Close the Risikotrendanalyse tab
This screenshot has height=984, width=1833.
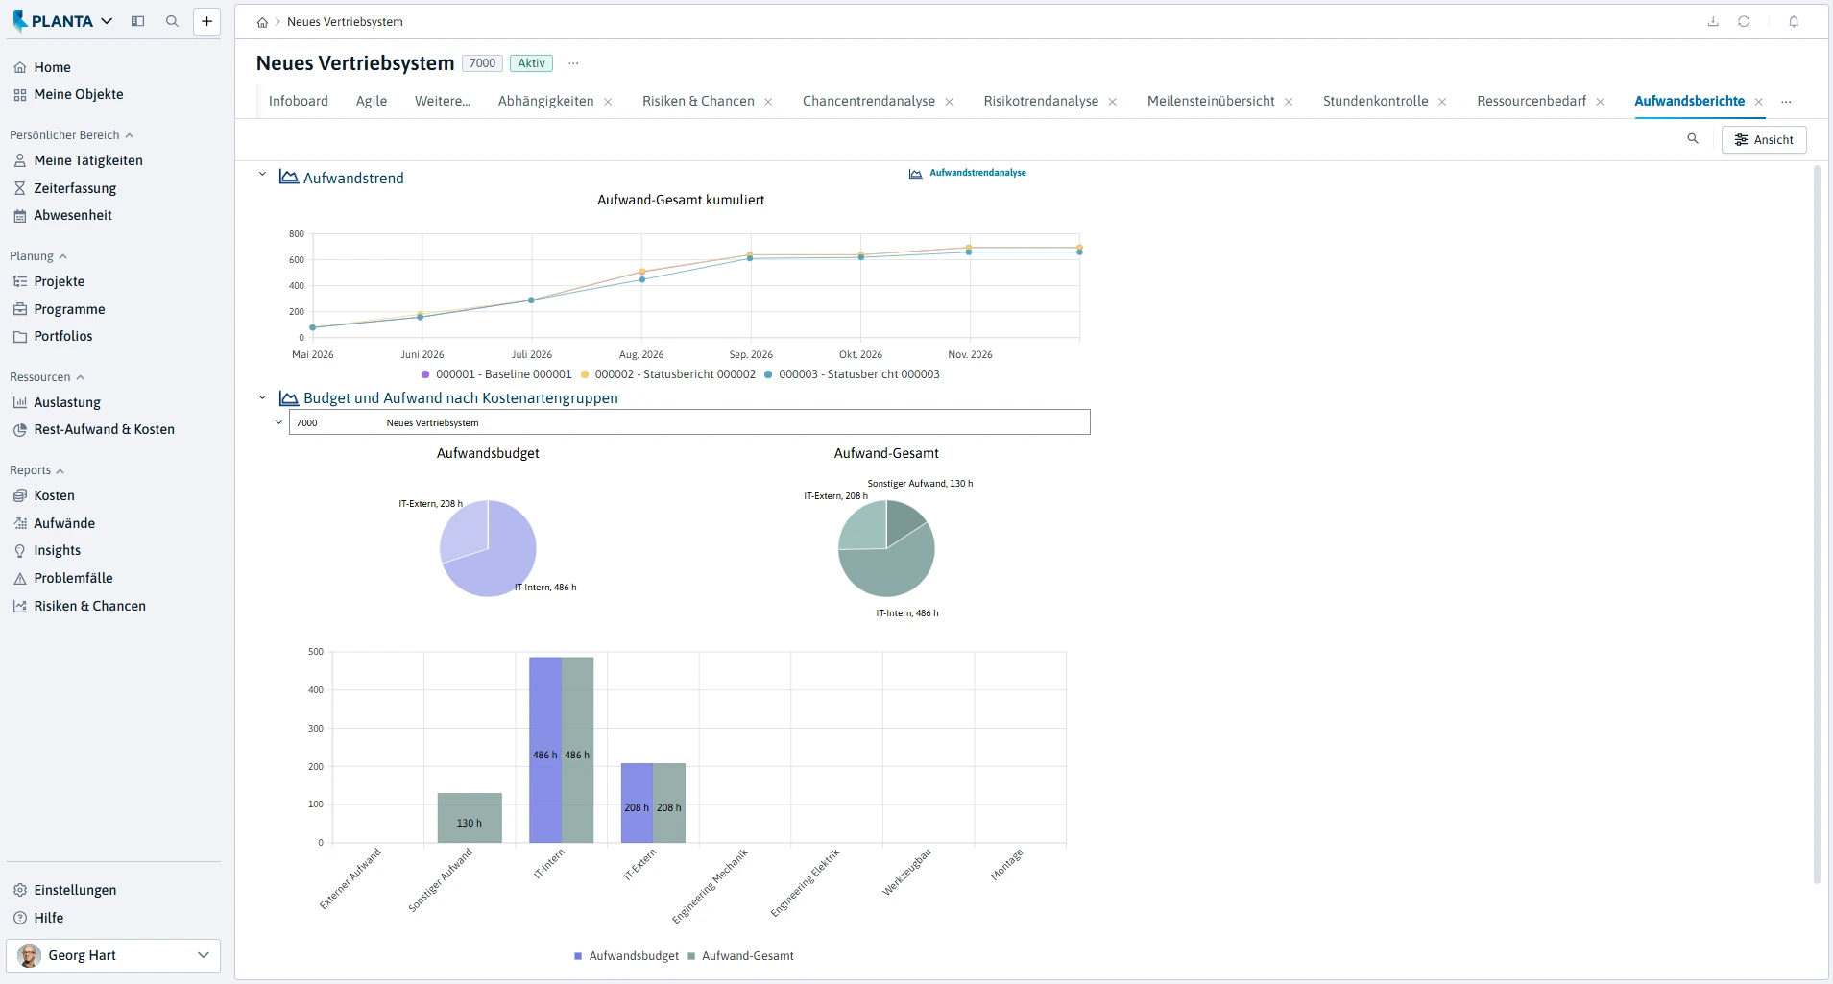1113,102
